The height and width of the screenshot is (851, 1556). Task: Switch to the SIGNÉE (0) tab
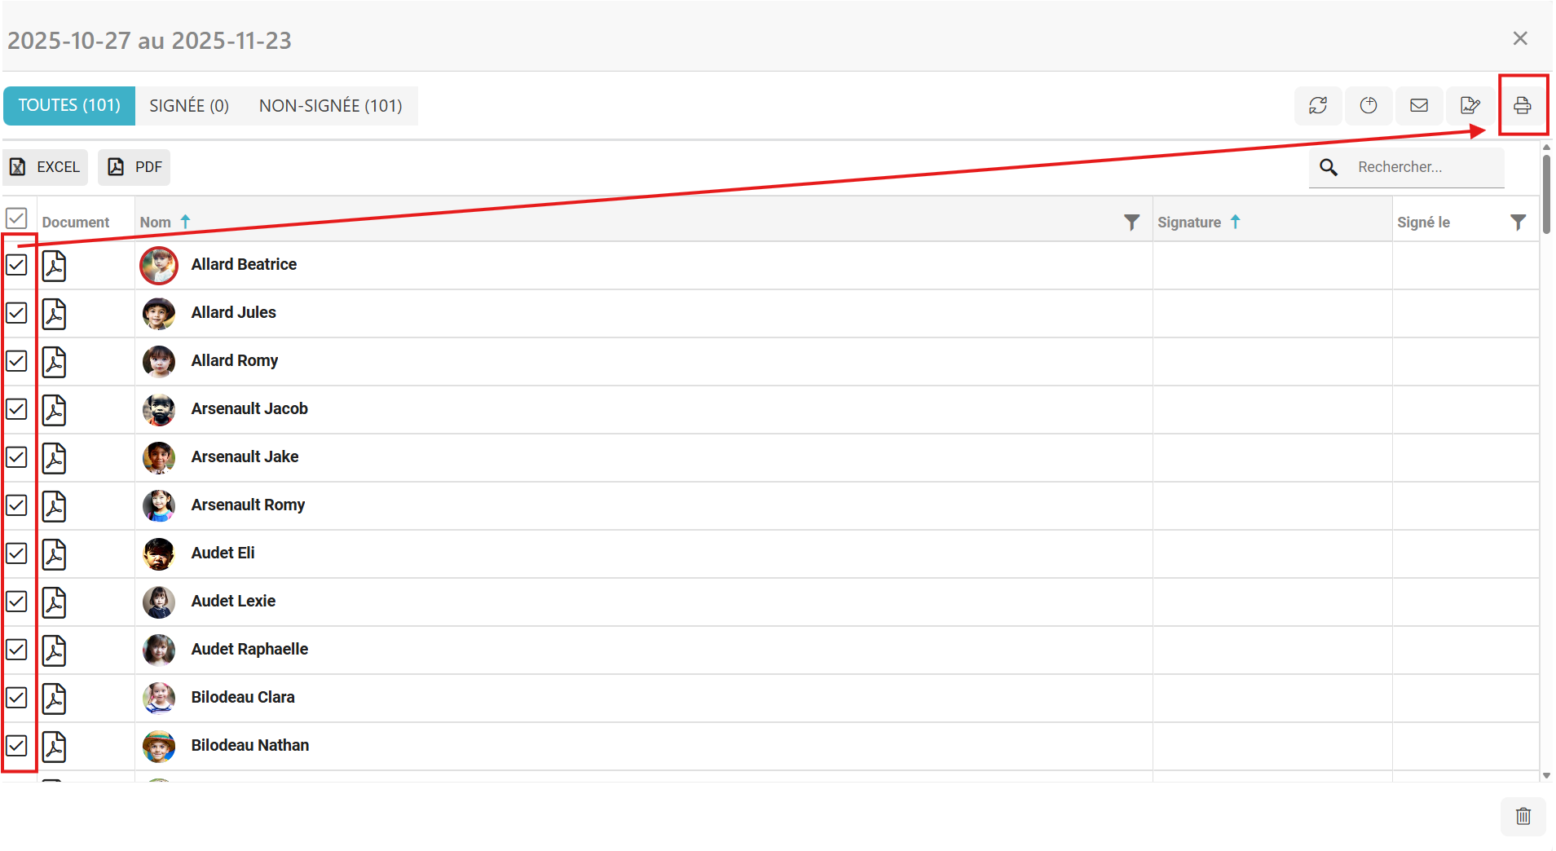click(x=189, y=106)
